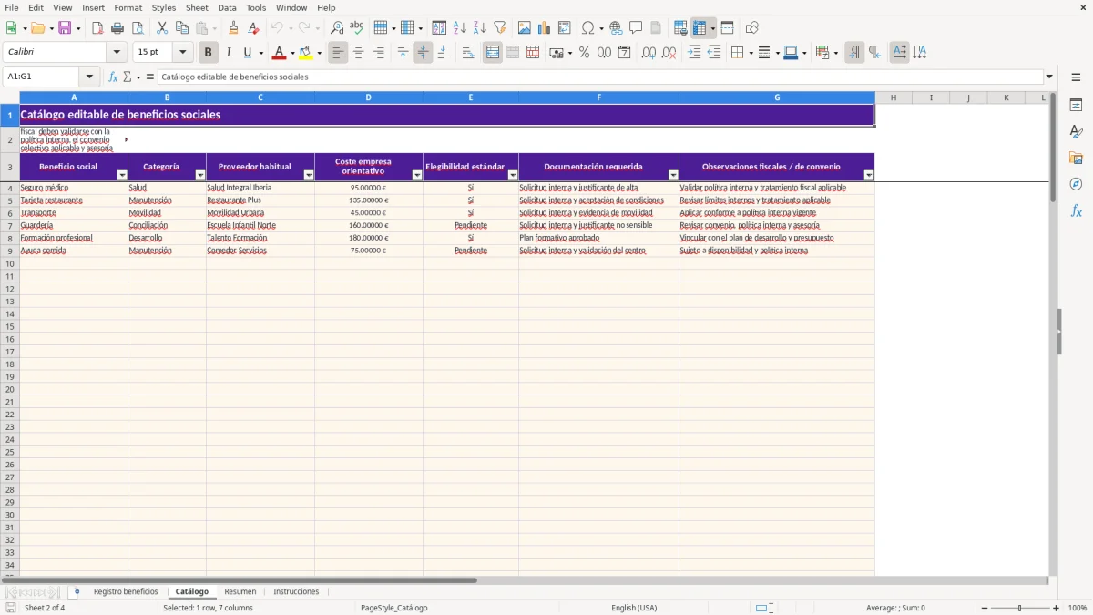Toggle print preview
This screenshot has height=615, width=1093.
(138, 28)
